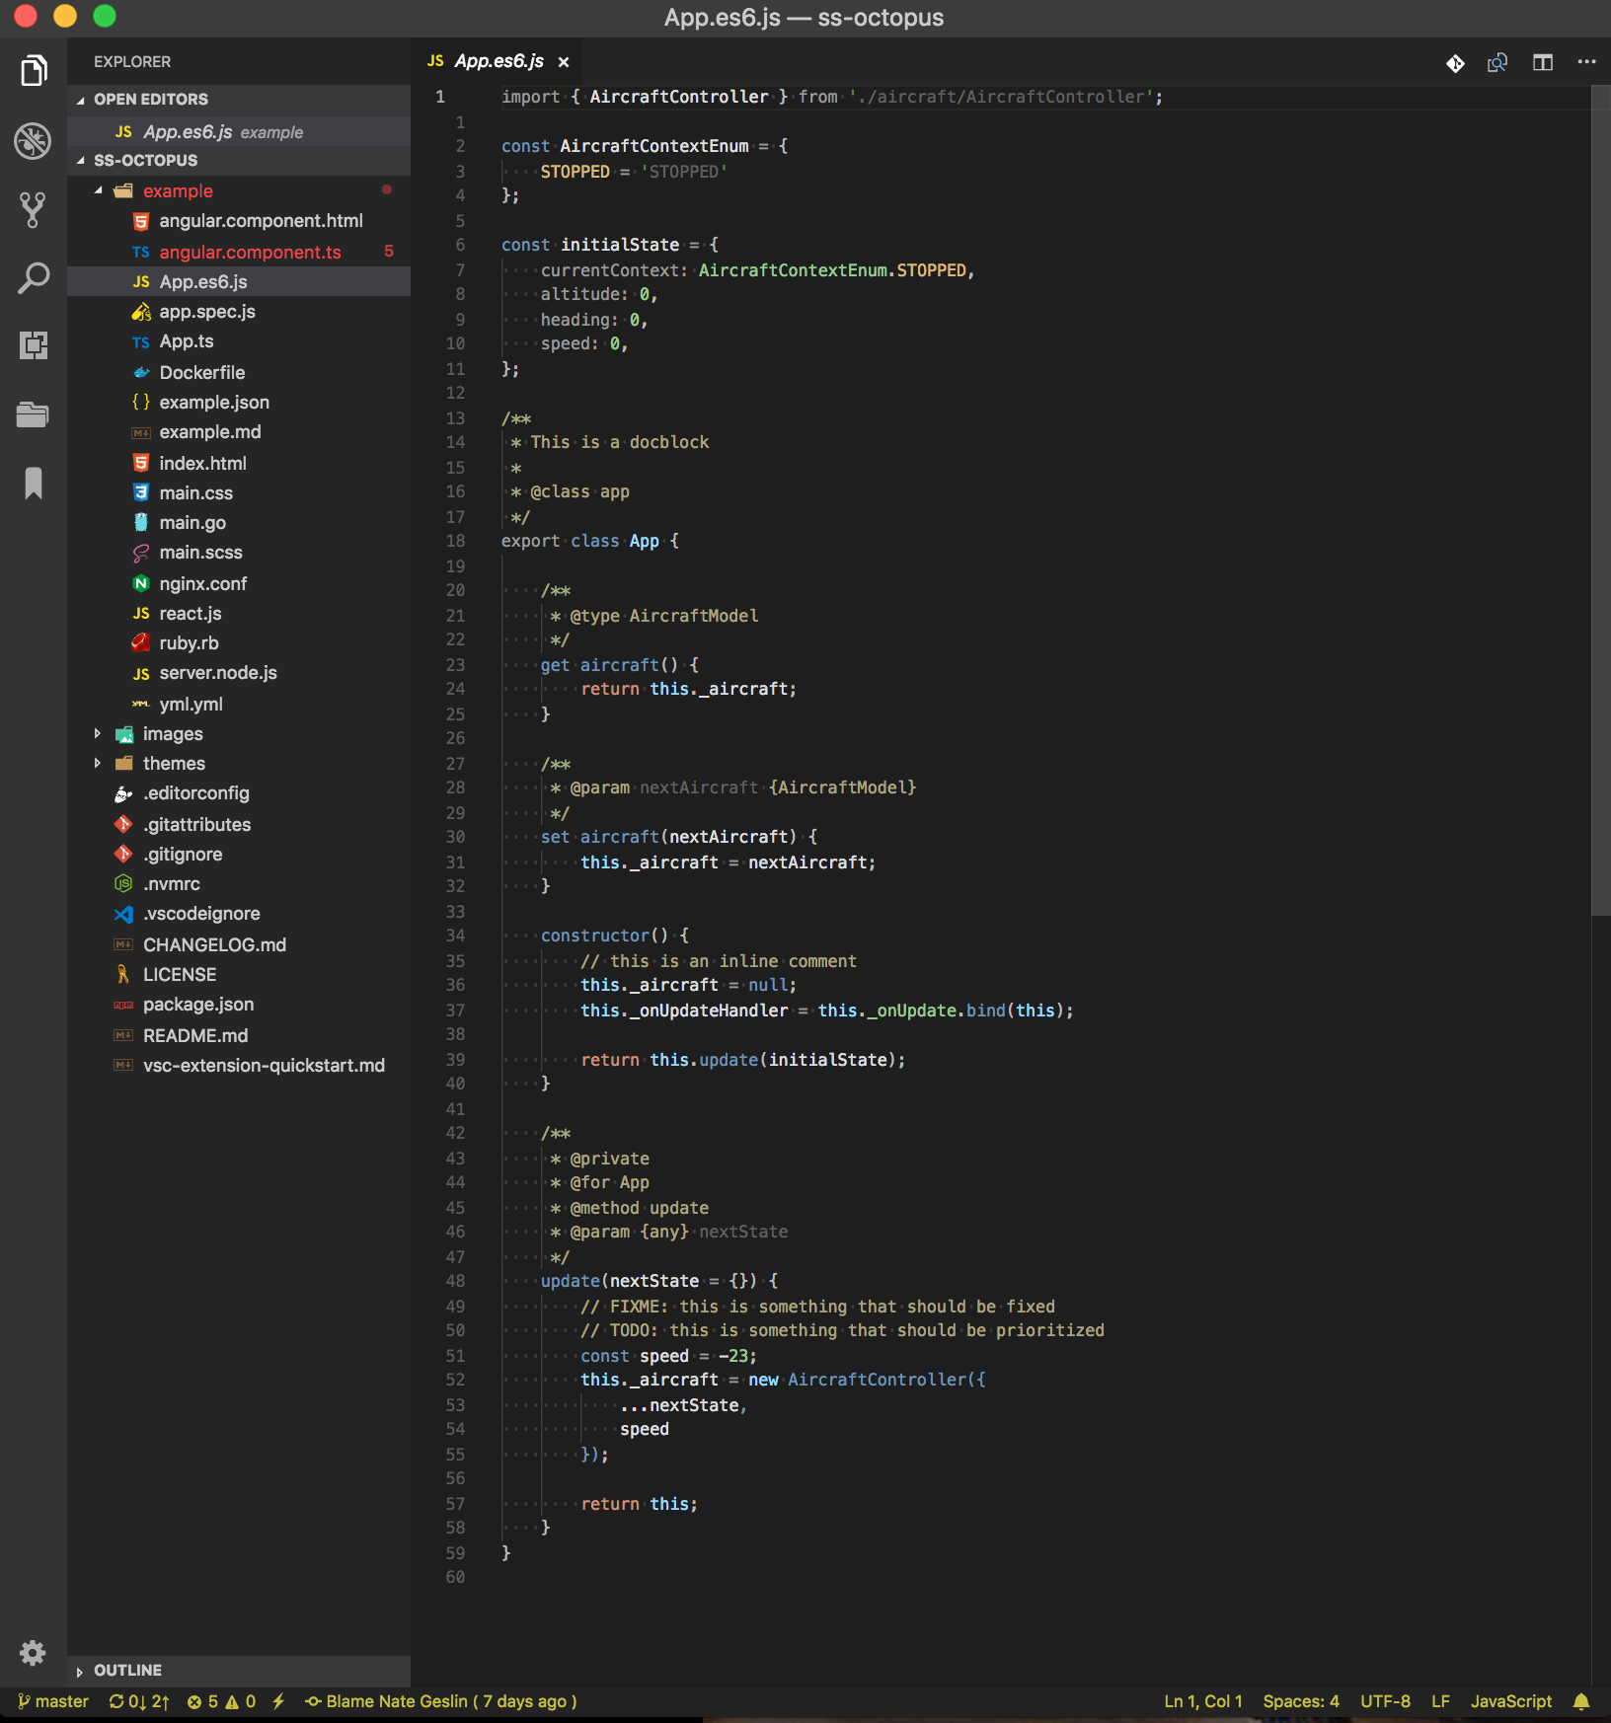Open errors and warnings problems indicator
Image resolution: width=1611 pixels, height=1723 pixels.
221,1701
